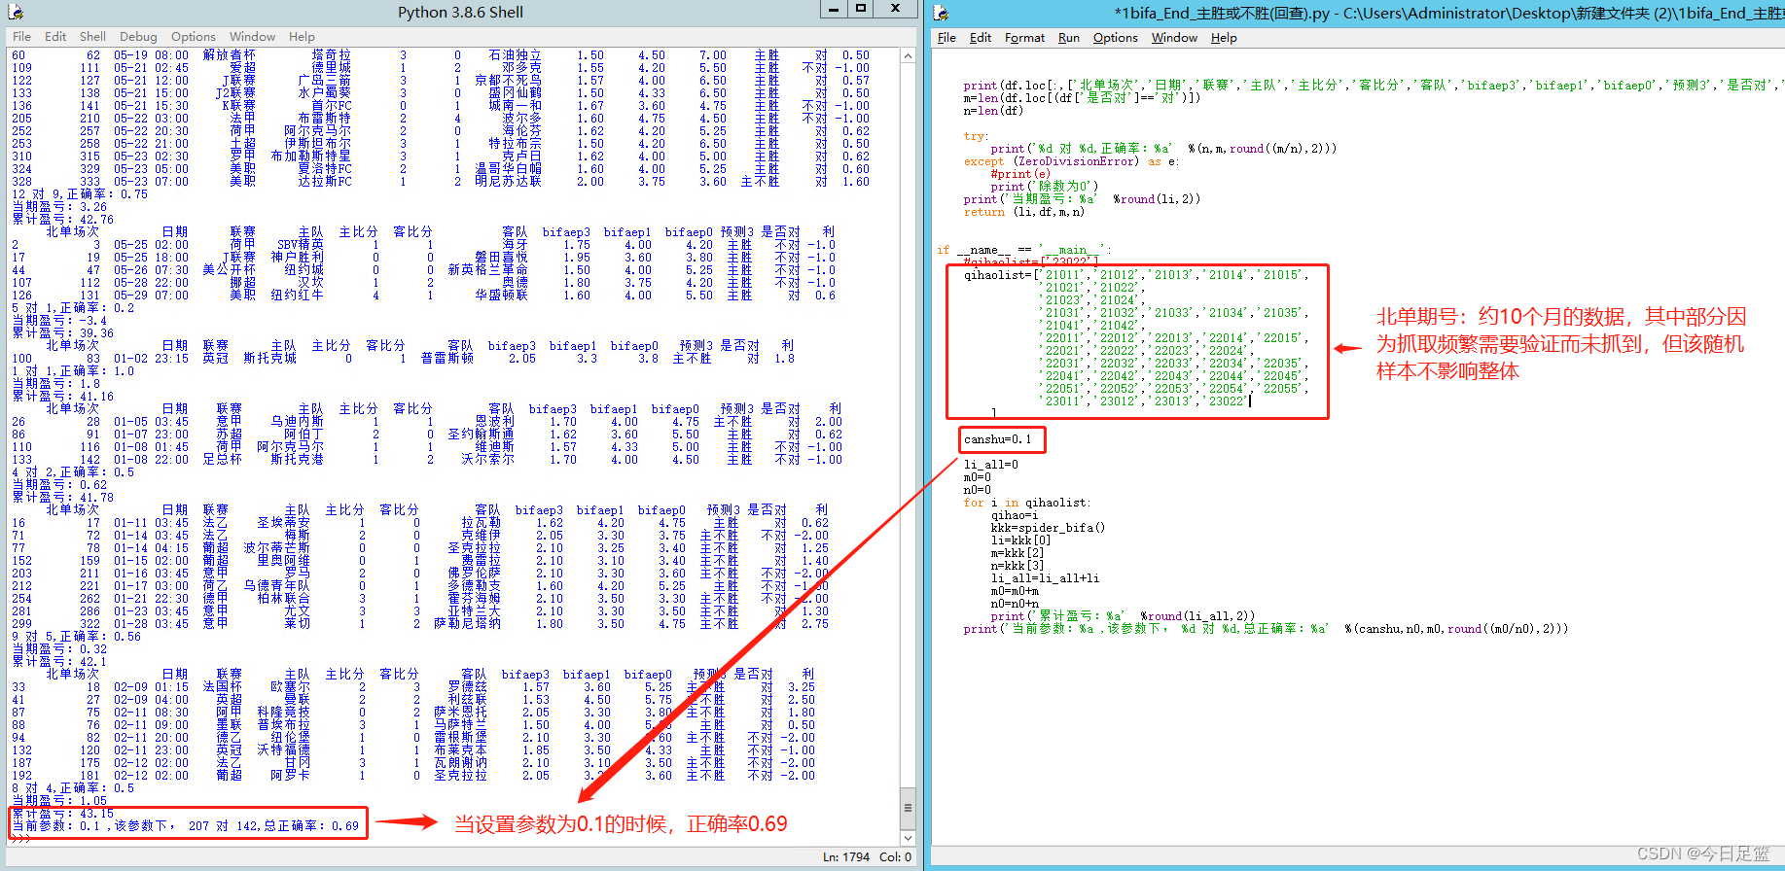Open the Run menu in editor
The image size is (1785, 871).
click(x=1069, y=38)
